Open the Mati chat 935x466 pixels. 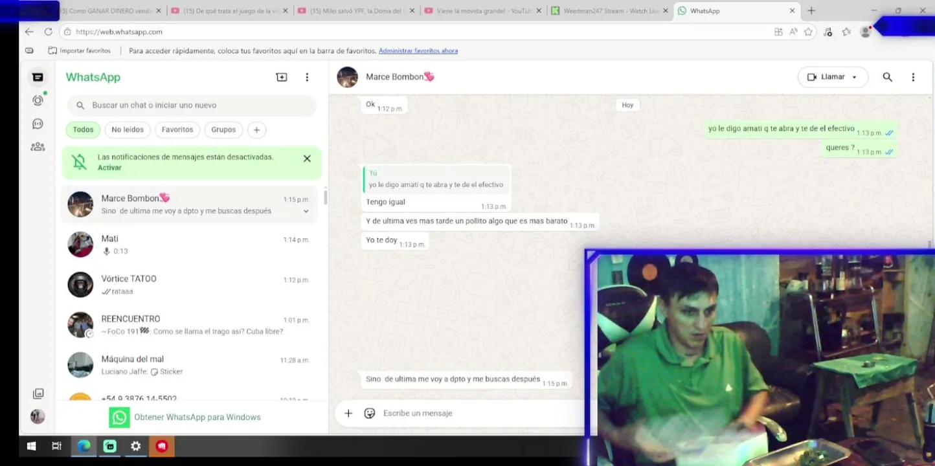click(x=190, y=245)
